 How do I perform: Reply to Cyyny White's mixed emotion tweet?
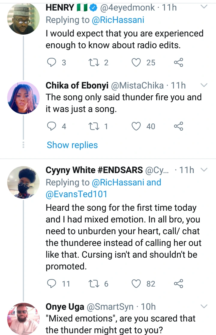point(52,284)
